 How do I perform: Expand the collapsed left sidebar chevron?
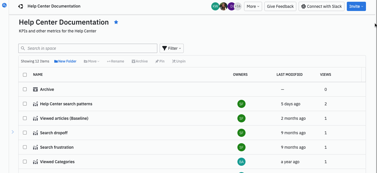pyautogui.click(x=13, y=132)
